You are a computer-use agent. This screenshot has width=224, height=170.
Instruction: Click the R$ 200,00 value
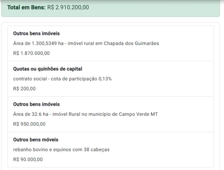point(24,88)
